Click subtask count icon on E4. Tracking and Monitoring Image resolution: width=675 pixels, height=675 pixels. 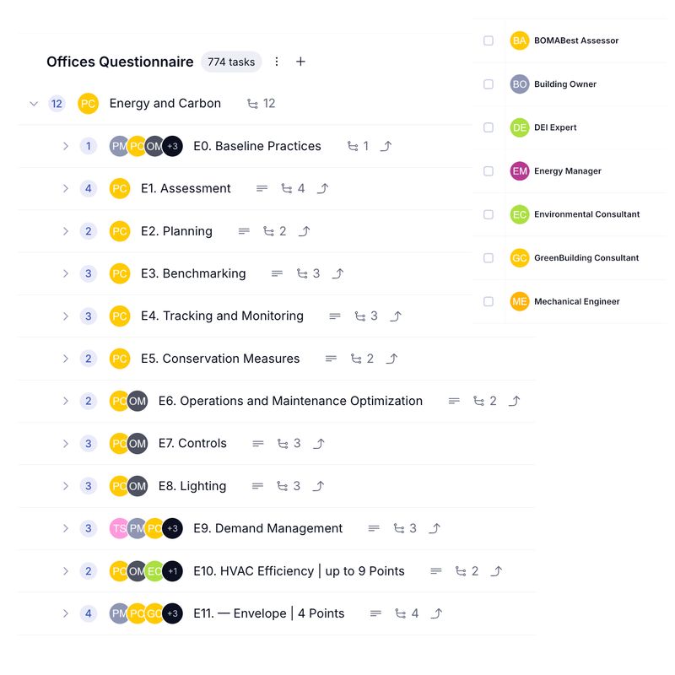point(360,316)
